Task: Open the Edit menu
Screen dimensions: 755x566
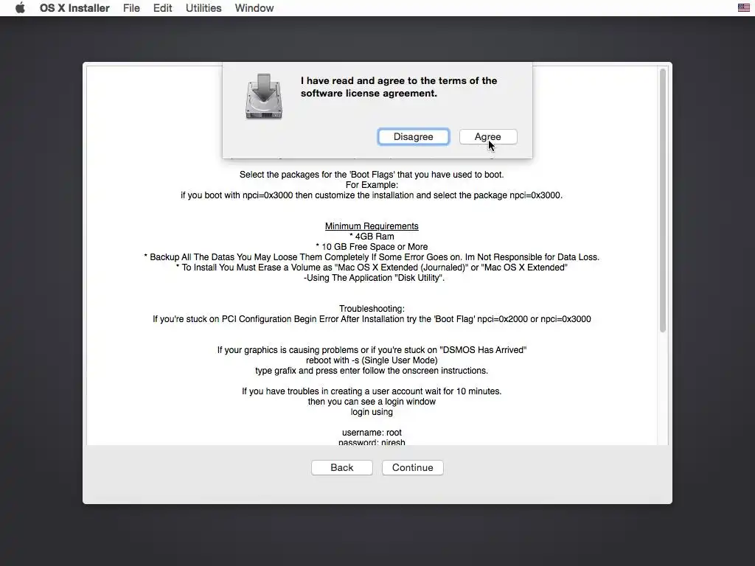Action: click(x=162, y=8)
